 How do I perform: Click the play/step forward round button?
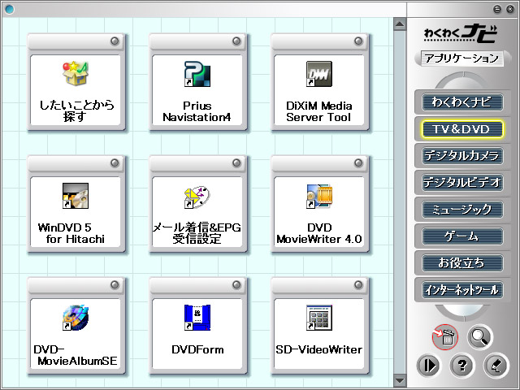tap(428, 366)
